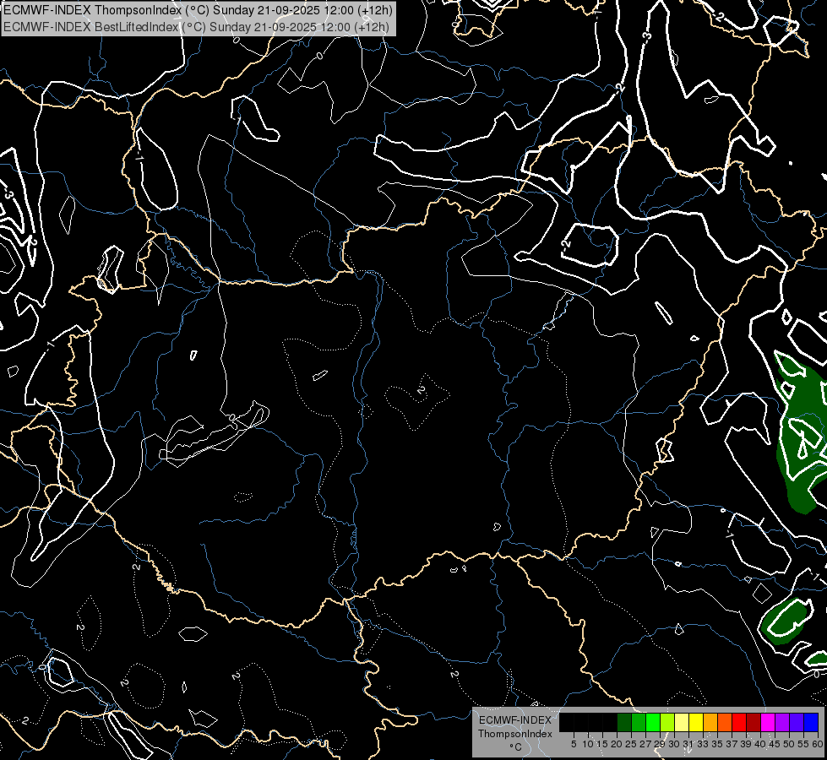Click the °C unit label in legend
Image resolution: width=827 pixels, height=760 pixels.
[x=514, y=746]
